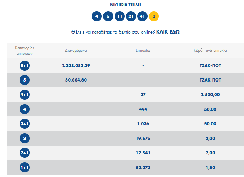Image resolution: width=244 pixels, height=177 pixels.
Task: Click the winning number 11 ball
Action: (x=120, y=16)
